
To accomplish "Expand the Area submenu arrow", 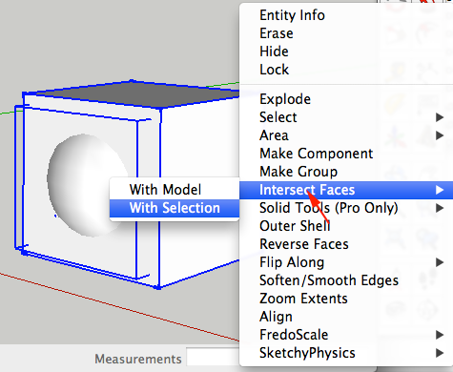I will (440, 135).
